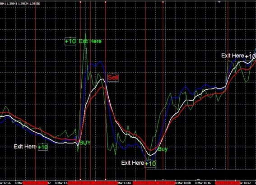This screenshot has width=256, height=185.
Task: Click the red vertical line next to the Sell label
Action: coord(106,91)
